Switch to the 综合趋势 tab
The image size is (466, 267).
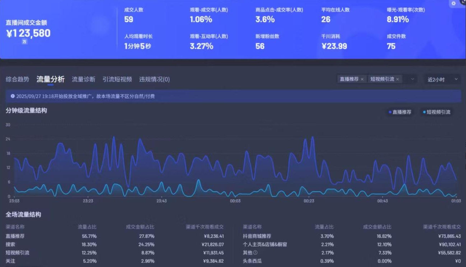pyautogui.click(x=17, y=79)
